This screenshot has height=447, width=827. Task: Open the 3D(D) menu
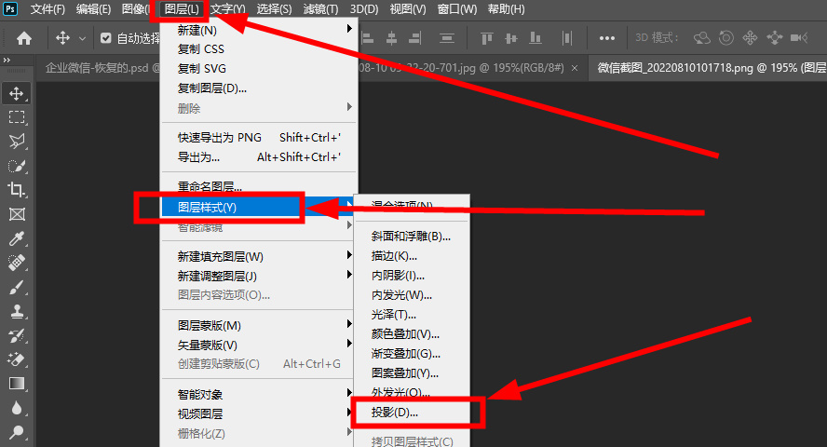364,9
